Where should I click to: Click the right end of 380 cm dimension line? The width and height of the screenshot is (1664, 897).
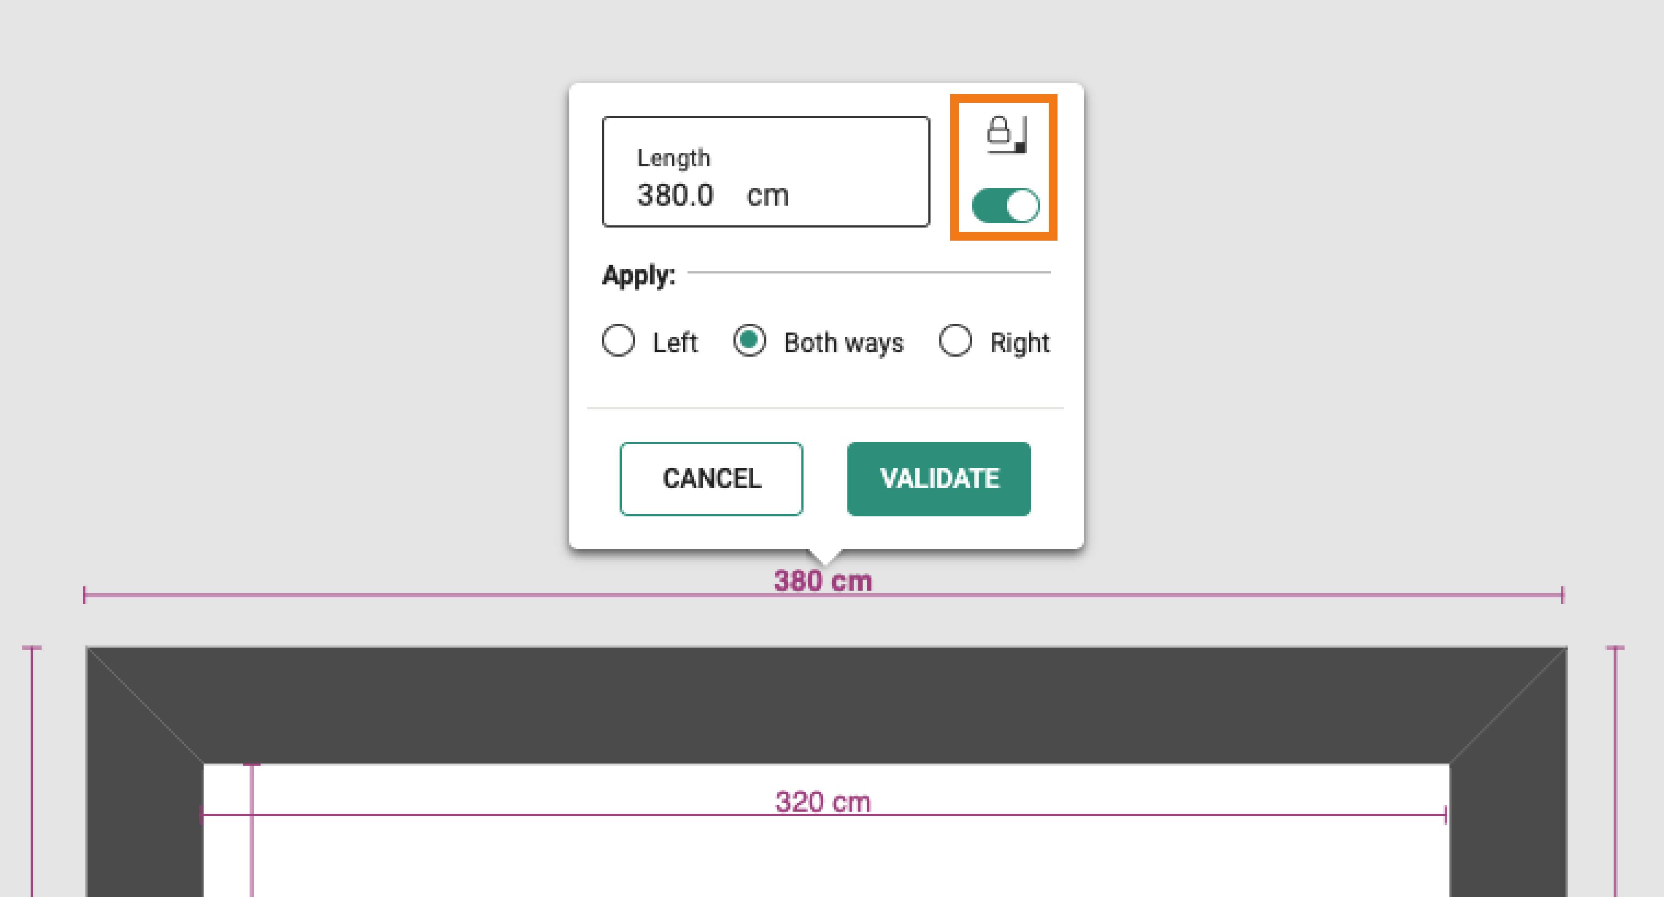pyautogui.click(x=1563, y=595)
